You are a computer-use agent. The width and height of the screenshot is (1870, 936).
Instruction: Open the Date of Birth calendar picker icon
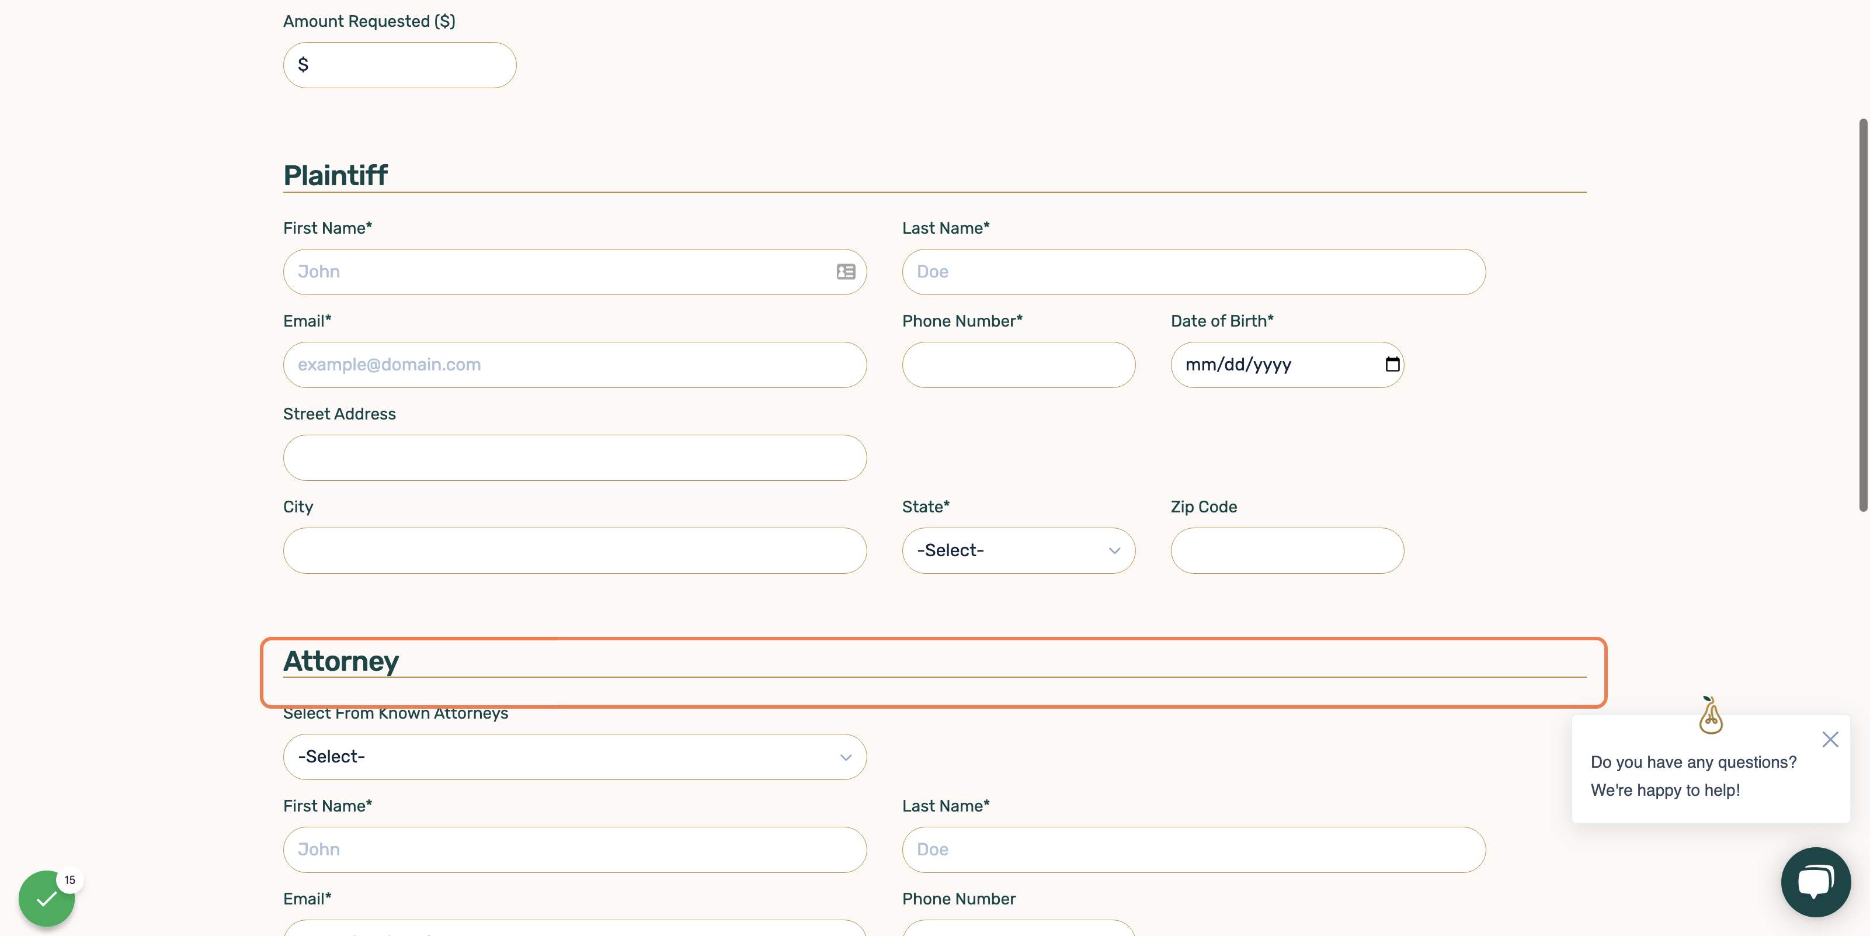pos(1392,364)
